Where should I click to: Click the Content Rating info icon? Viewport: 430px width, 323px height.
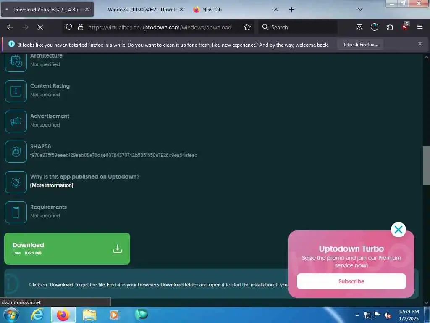16,91
